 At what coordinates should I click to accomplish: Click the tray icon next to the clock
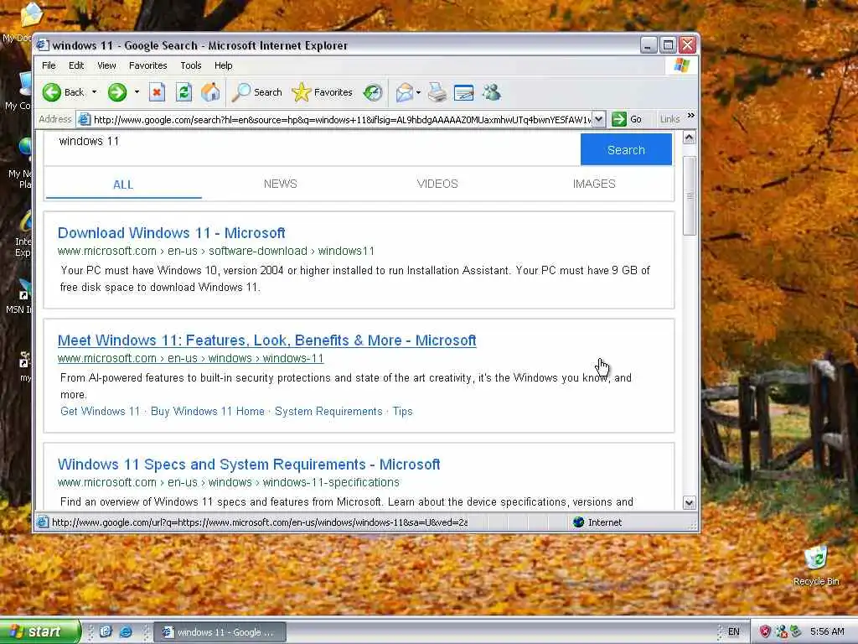[795, 632]
